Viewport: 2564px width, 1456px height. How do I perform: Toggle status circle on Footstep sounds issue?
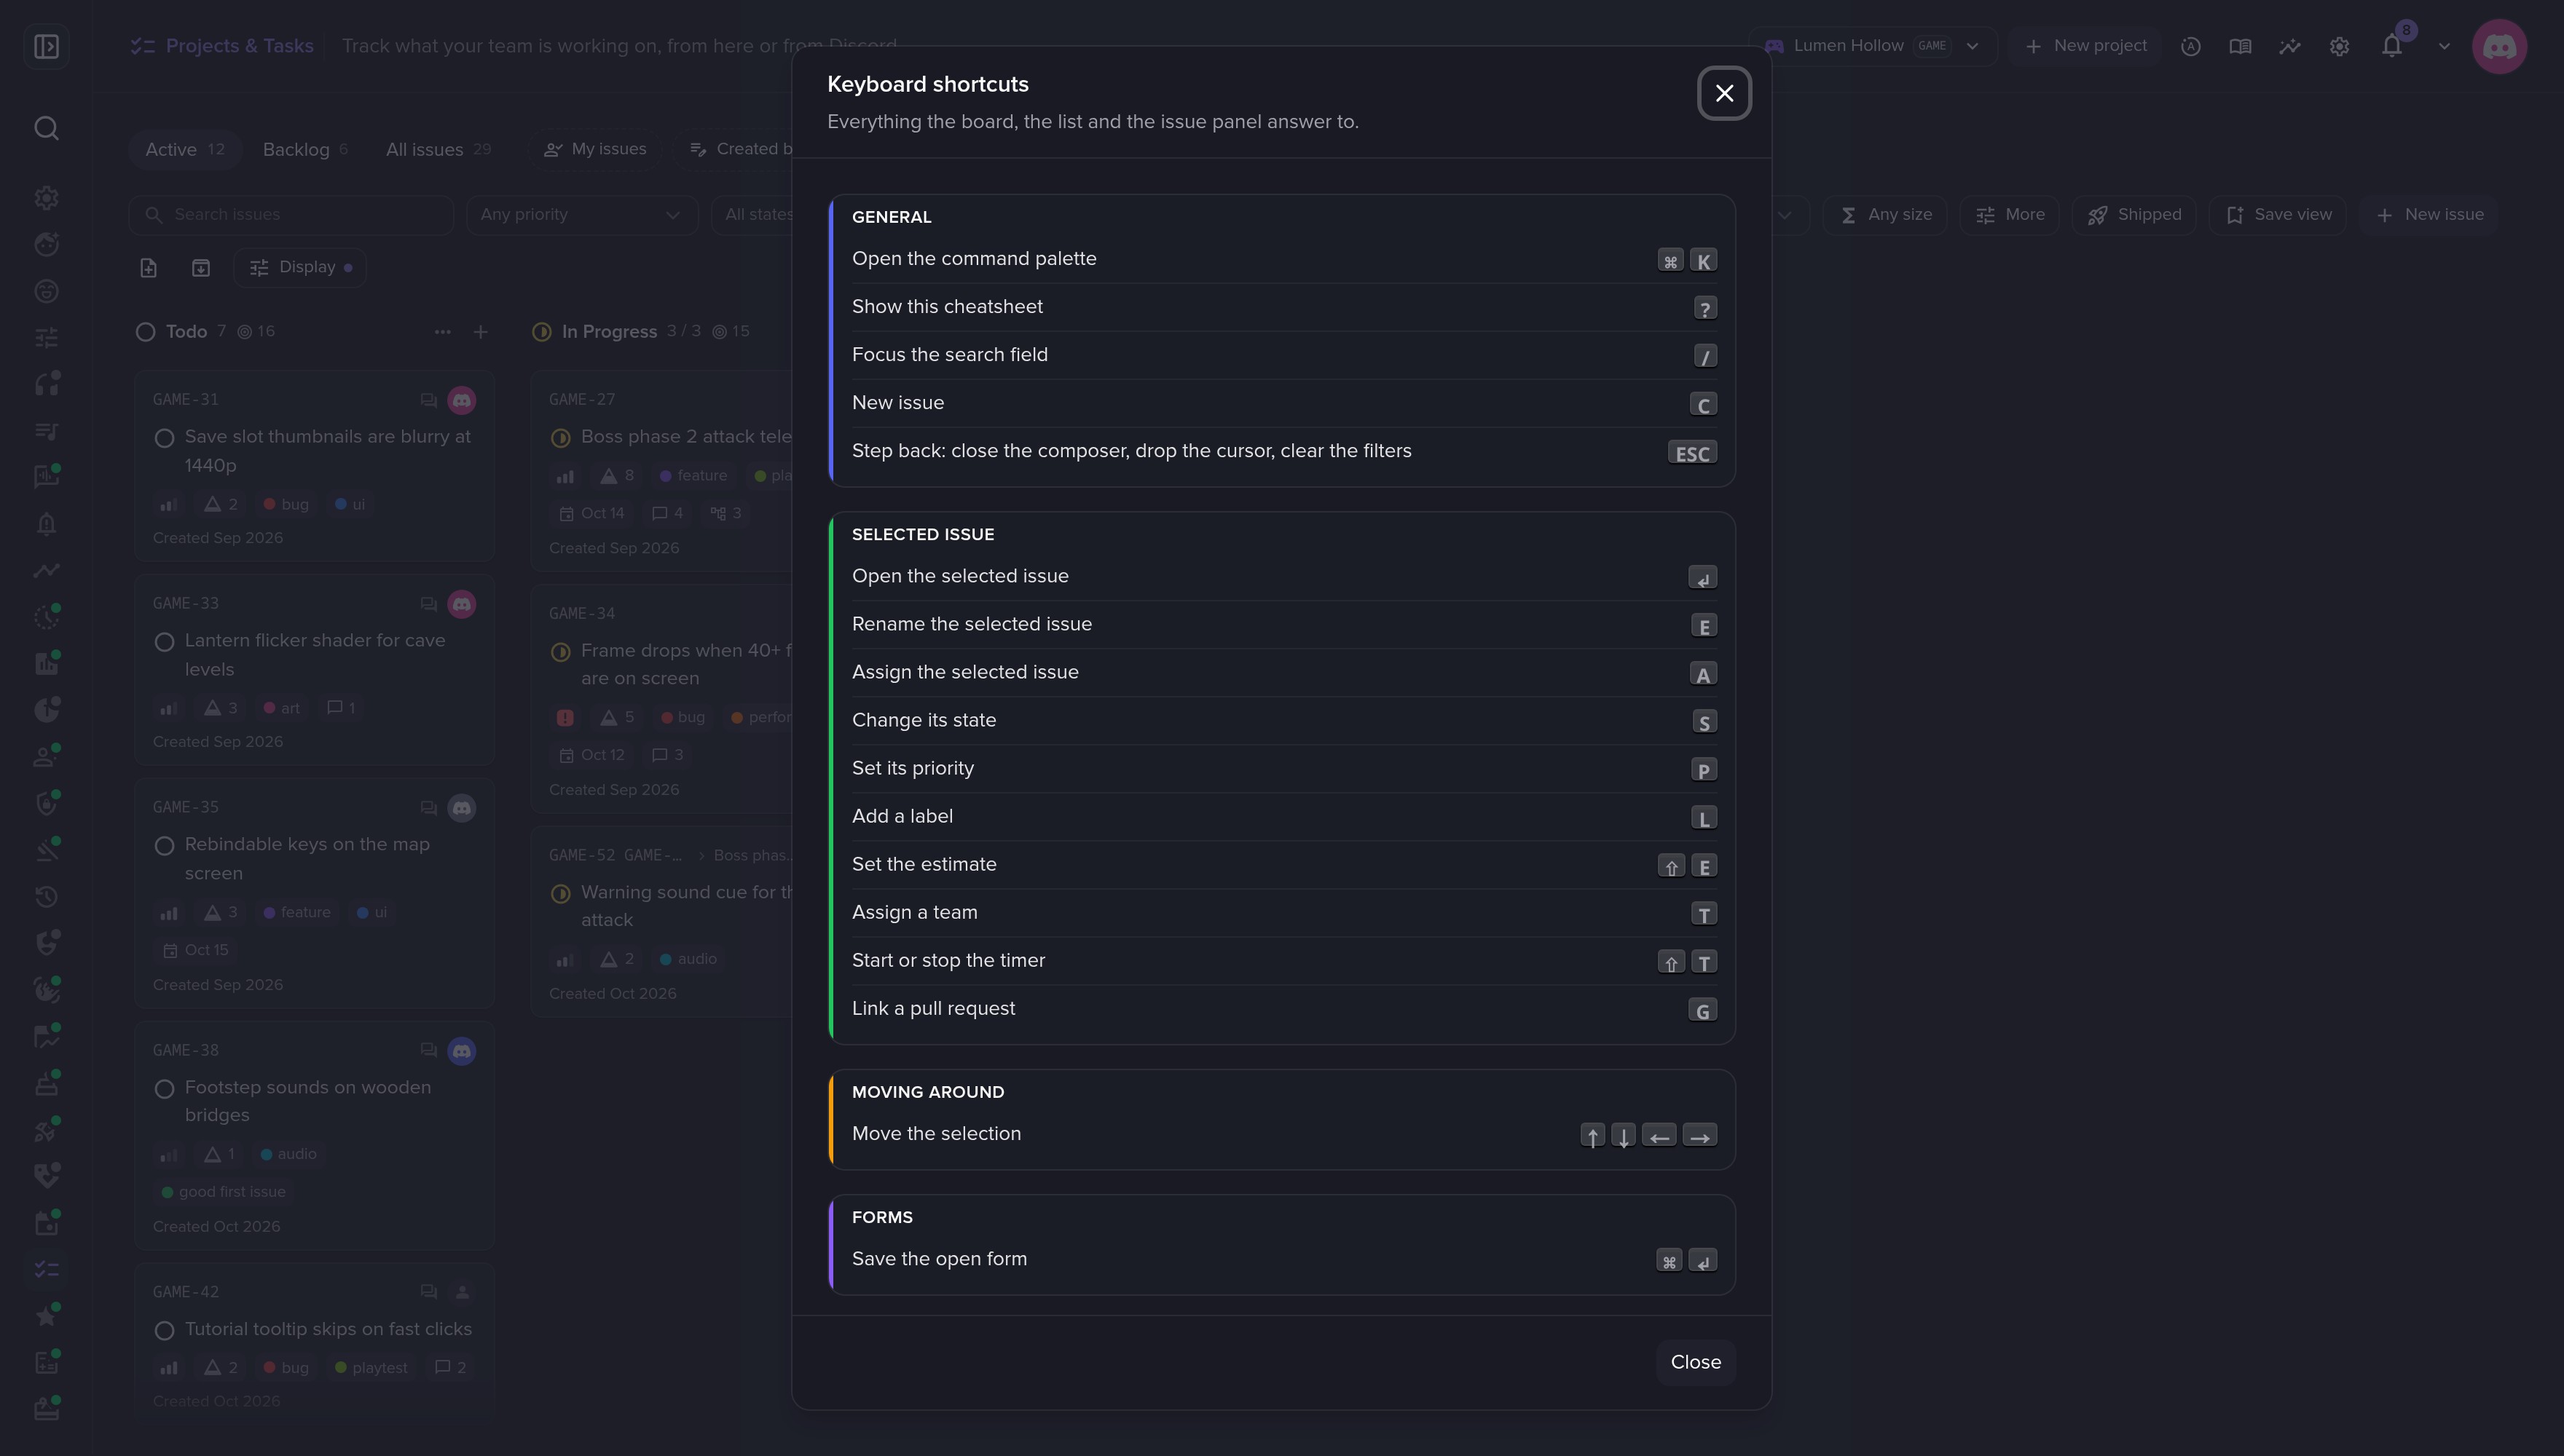click(x=165, y=1089)
